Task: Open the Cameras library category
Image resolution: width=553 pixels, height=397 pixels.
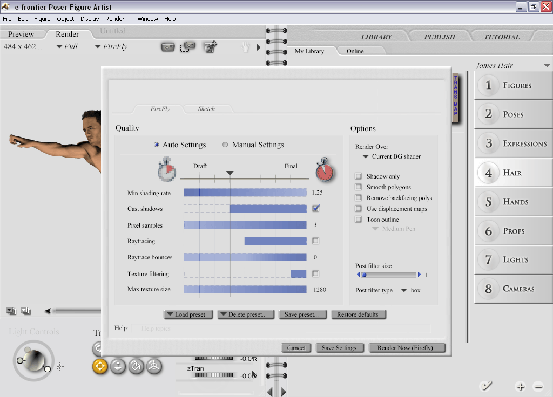Action: tap(514, 289)
